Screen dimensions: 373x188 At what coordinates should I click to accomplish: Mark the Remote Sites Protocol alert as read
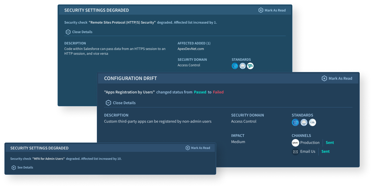tap(272, 10)
